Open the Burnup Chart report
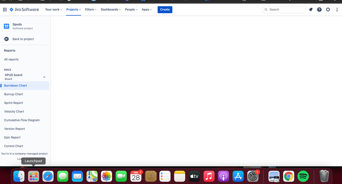 click(x=14, y=94)
